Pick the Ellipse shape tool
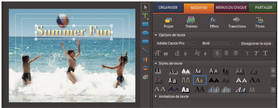The width and height of the screenshot is (278, 108). click(145, 34)
